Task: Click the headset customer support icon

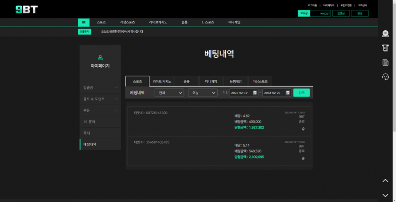Action: click(385, 77)
